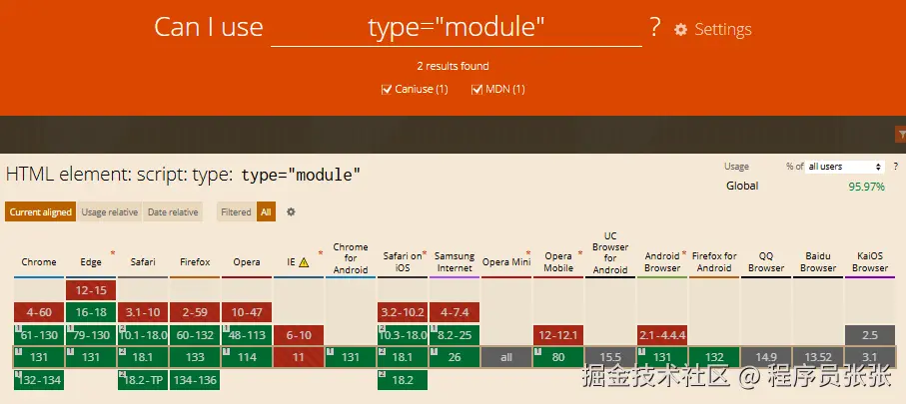Click the Edge column header
Image resolution: width=906 pixels, height=404 pixels.
coord(91,262)
